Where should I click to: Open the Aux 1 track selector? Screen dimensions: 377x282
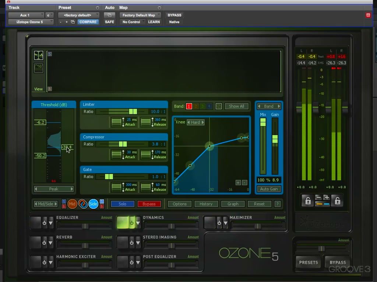(26, 15)
